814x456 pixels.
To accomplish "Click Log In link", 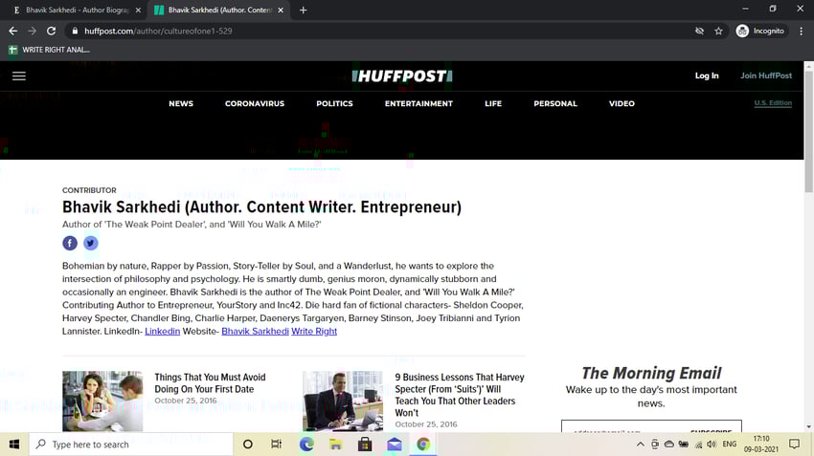I will click(707, 76).
